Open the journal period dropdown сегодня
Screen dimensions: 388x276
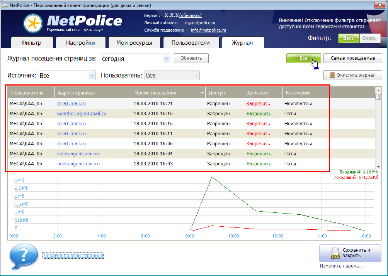(135, 59)
